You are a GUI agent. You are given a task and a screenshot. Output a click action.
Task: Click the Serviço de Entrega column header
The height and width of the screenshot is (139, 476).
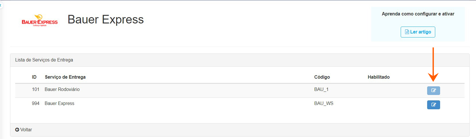(65, 77)
